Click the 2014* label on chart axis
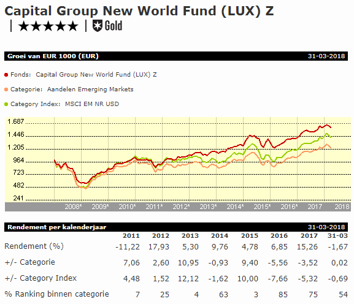354x304 pixels. [x=235, y=207]
